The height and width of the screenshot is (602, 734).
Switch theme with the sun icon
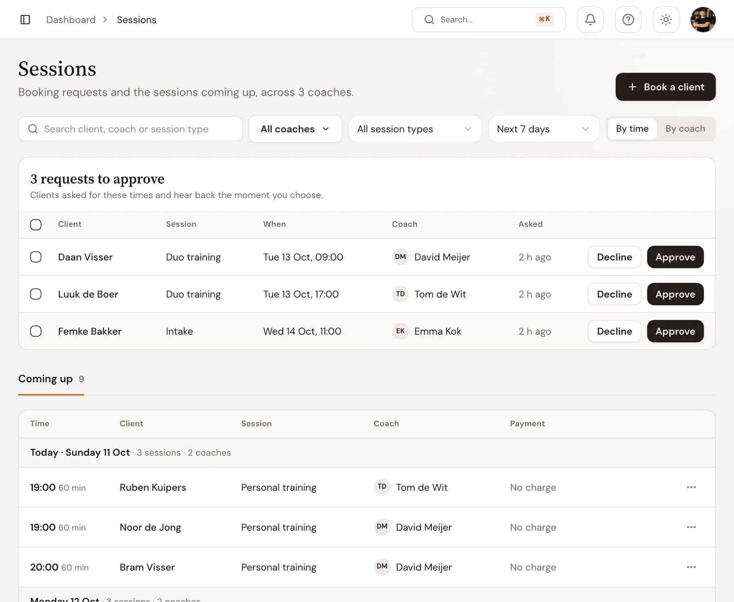(x=666, y=20)
